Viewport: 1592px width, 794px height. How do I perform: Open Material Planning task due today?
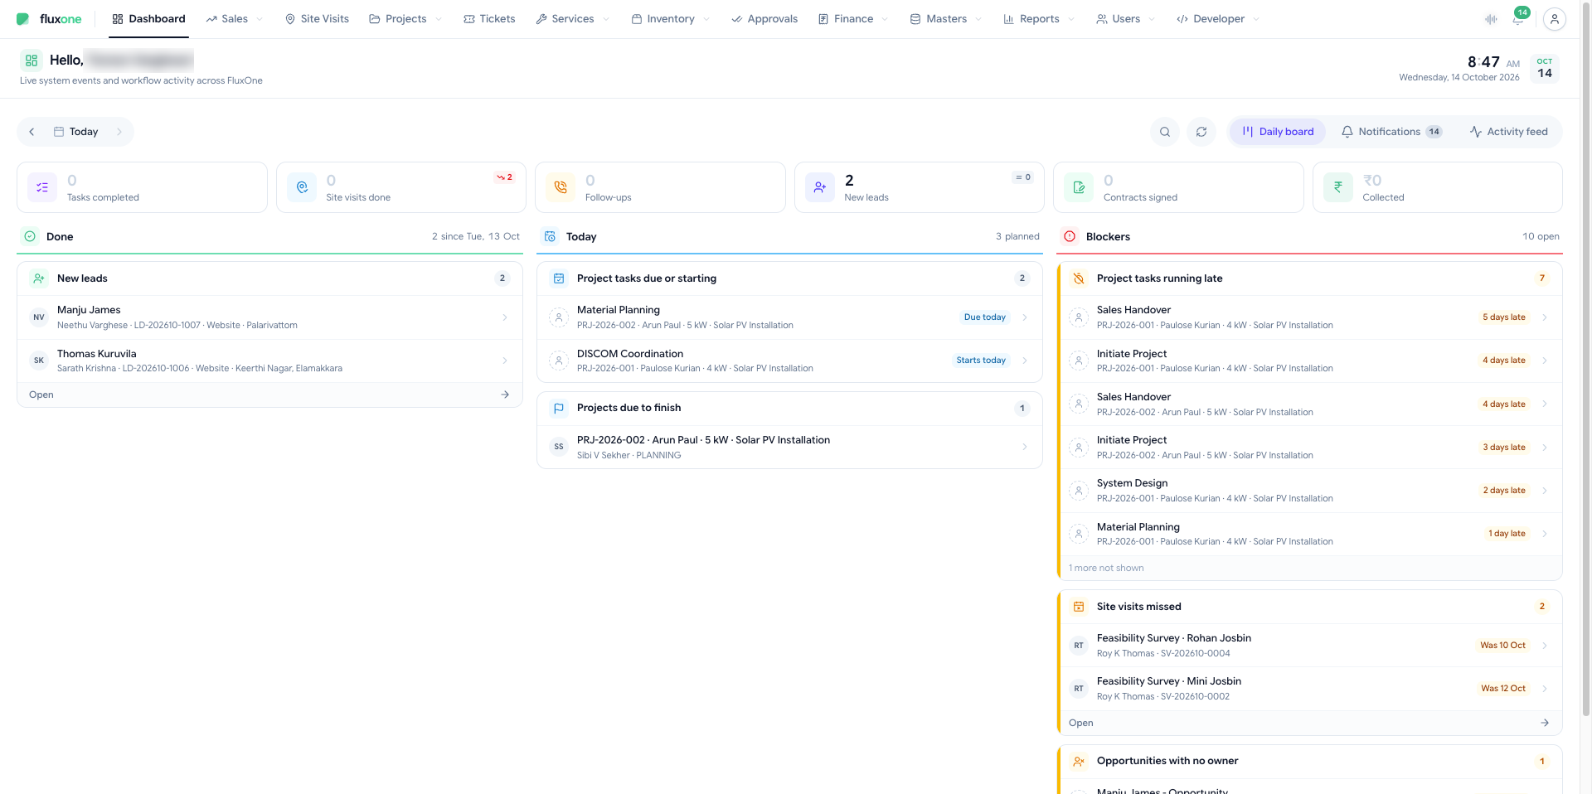(789, 317)
